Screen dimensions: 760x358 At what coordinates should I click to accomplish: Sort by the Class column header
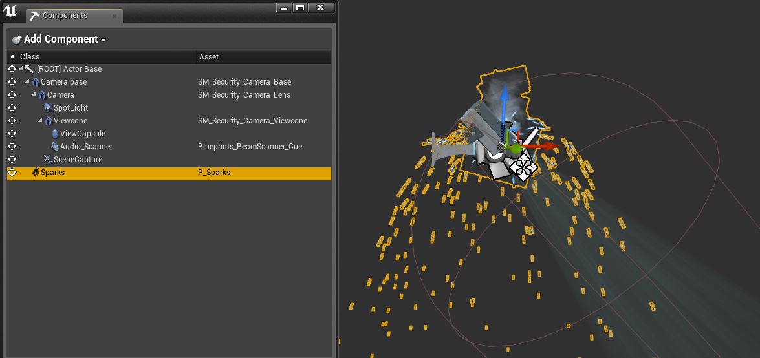tap(30, 57)
